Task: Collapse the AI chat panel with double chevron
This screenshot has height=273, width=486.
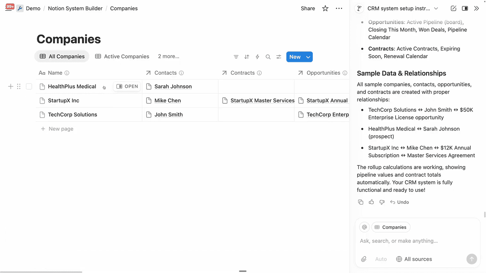Action: click(476, 8)
